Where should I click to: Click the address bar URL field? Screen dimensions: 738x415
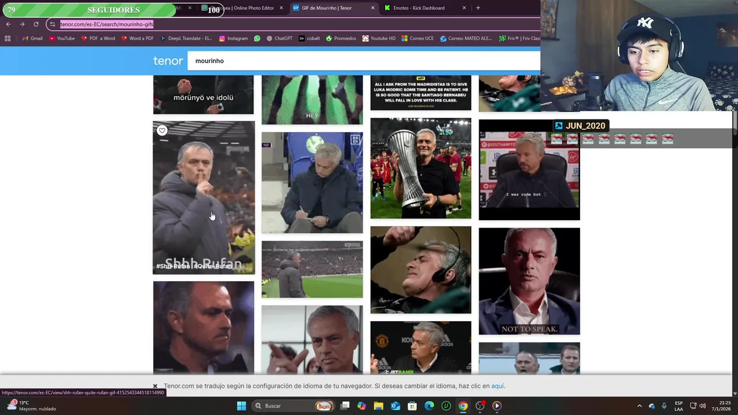tap(294, 24)
